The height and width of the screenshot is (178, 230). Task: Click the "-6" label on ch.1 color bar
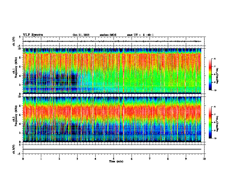[215, 59]
